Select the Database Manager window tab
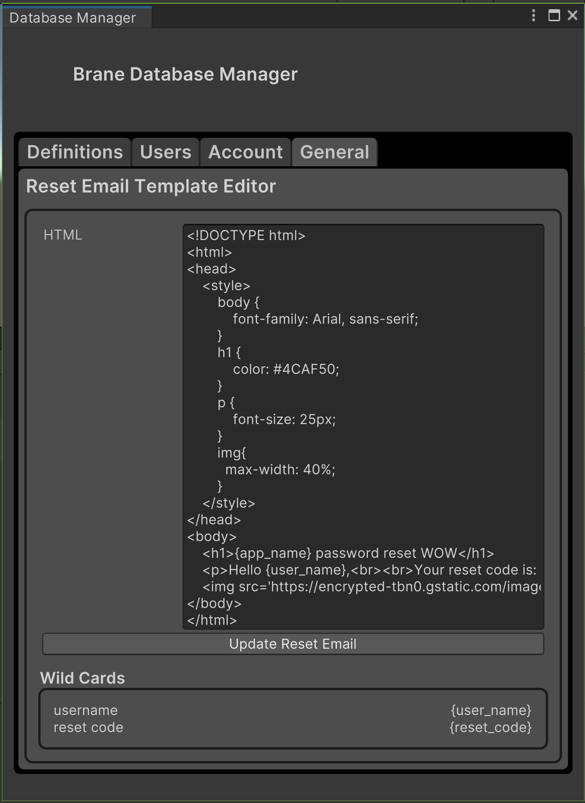The image size is (585, 803). click(x=73, y=18)
